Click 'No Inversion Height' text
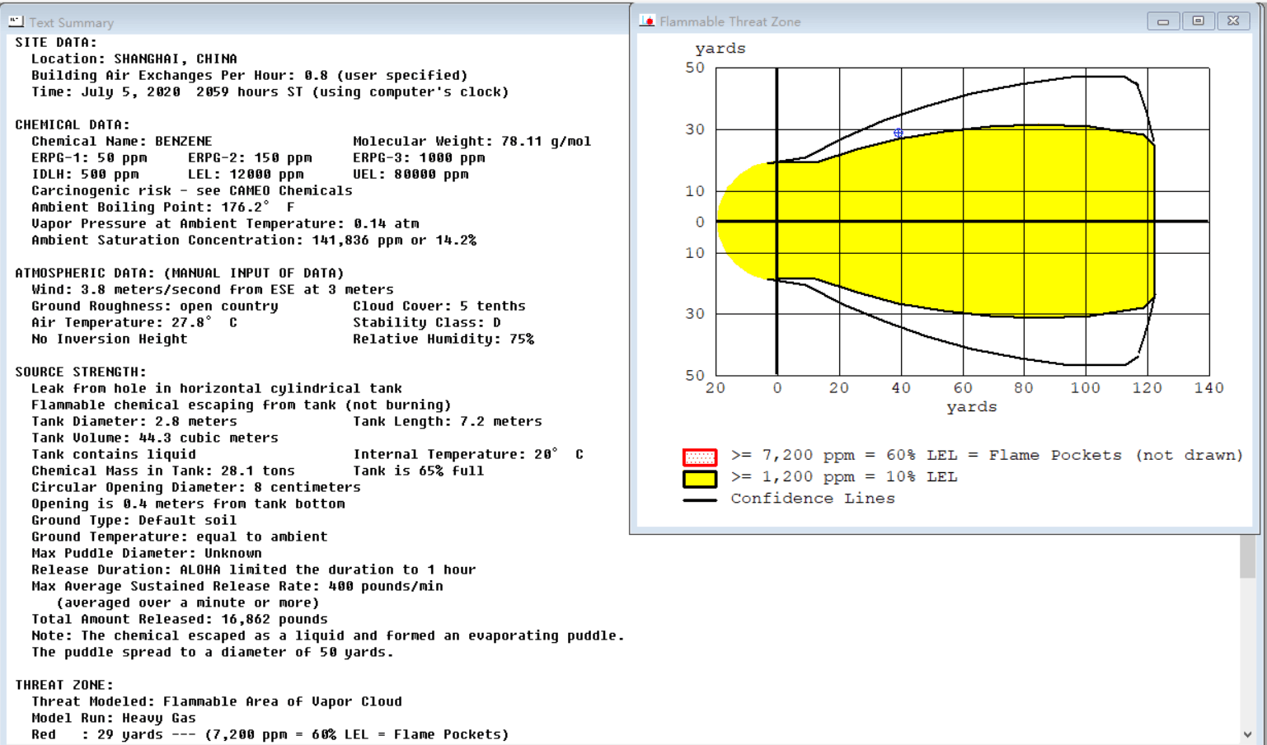This screenshot has height=745, width=1267. click(110, 340)
